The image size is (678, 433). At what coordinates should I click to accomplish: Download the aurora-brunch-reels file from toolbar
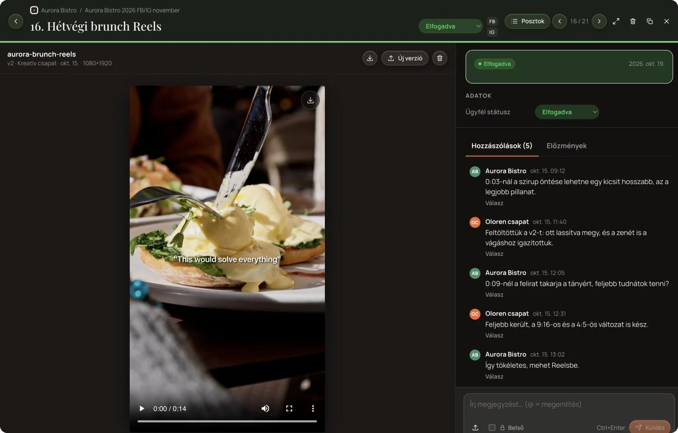tap(370, 58)
